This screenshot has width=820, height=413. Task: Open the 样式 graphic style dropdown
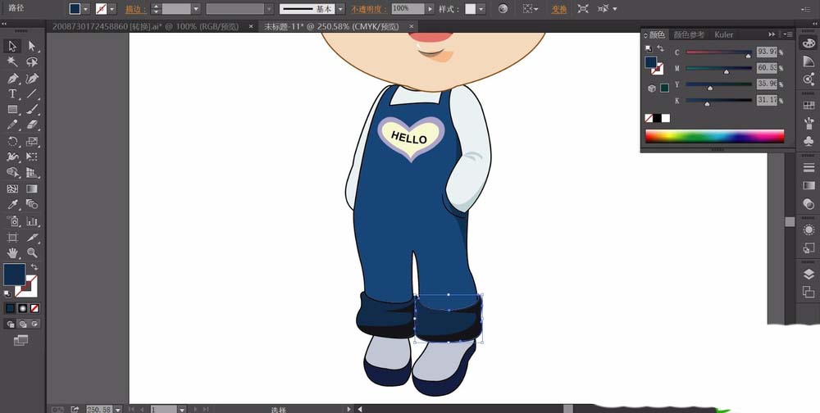pos(481,9)
